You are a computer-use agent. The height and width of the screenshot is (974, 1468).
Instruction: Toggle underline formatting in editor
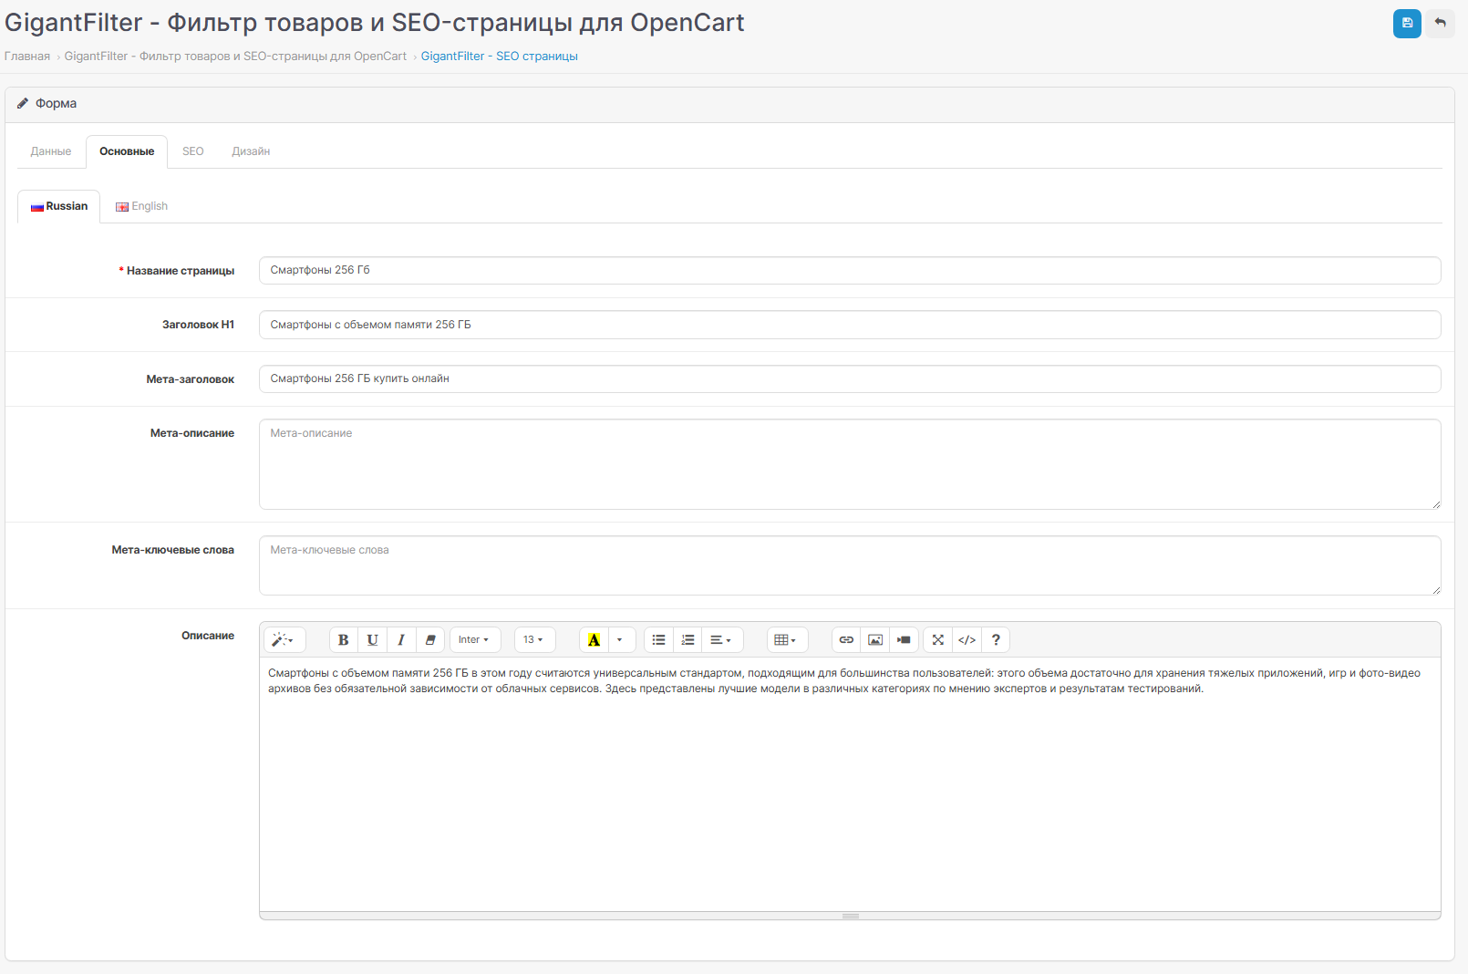[372, 640]
